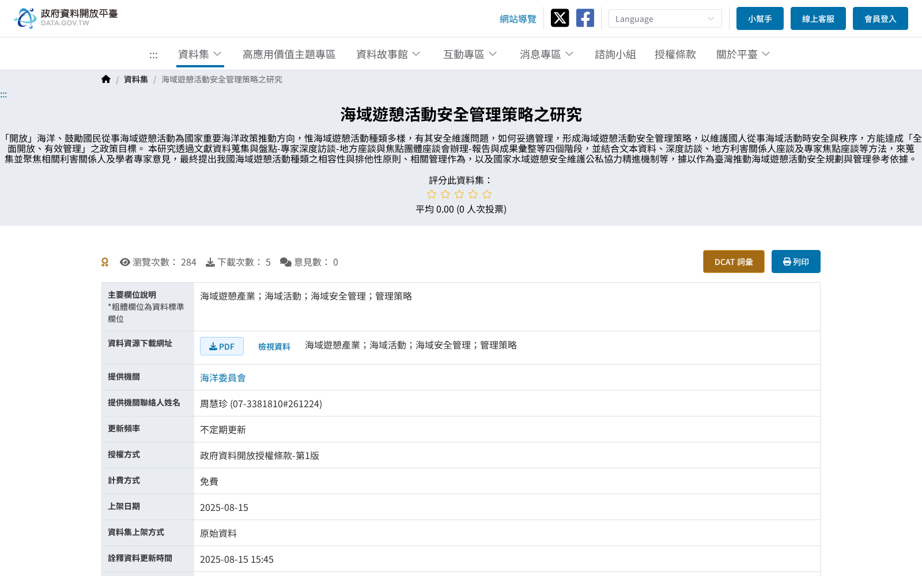Click the content-area accesskey dots at left edge
Viewport: 922px width, 576px height.
click(3, 95)
